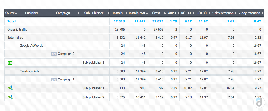Viewport: 268px width, 111px height.
Task: Click the icon in the Sub publisher 2 row
Action: [x=11, y=97]
